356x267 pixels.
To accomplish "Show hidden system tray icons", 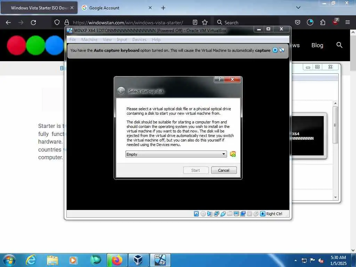I will (296, 260).
